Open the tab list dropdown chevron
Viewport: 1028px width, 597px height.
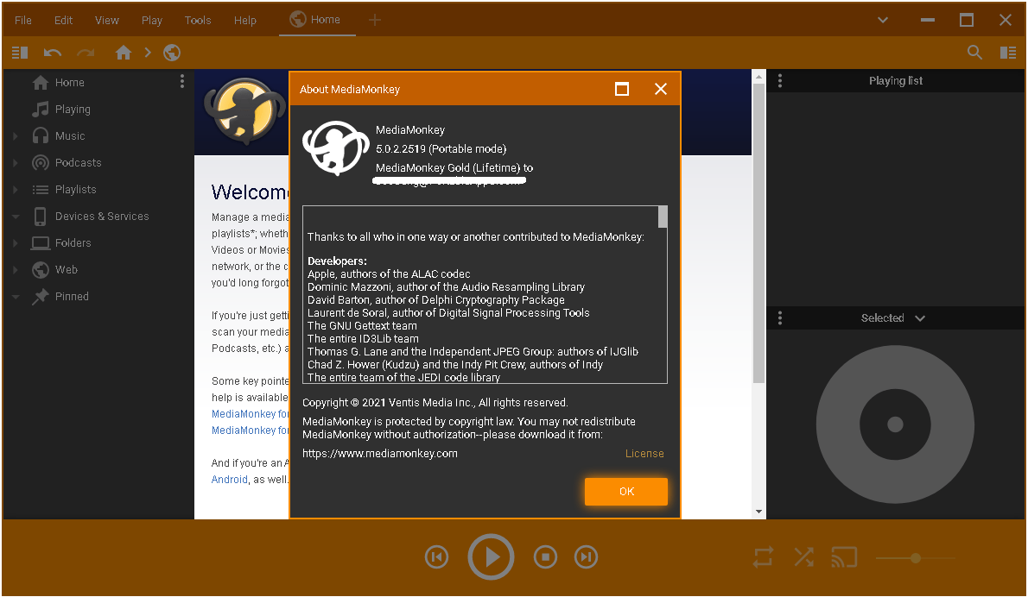pos(883,21)
